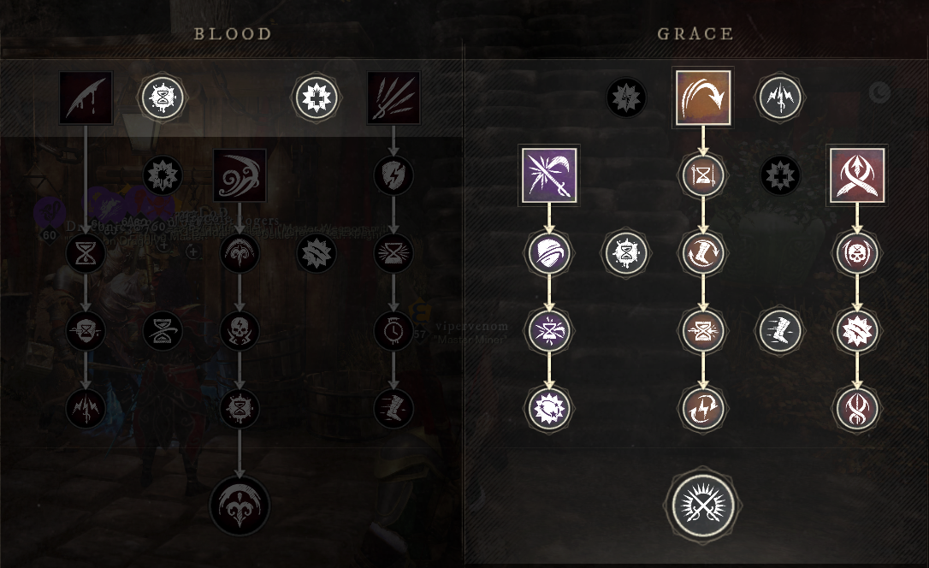Click the lightning circular-arrows passive ending Evade column

click(703, 408)
